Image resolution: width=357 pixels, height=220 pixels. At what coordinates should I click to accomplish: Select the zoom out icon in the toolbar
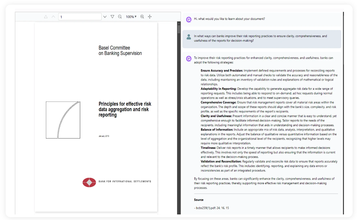click(x=120, y=16)
